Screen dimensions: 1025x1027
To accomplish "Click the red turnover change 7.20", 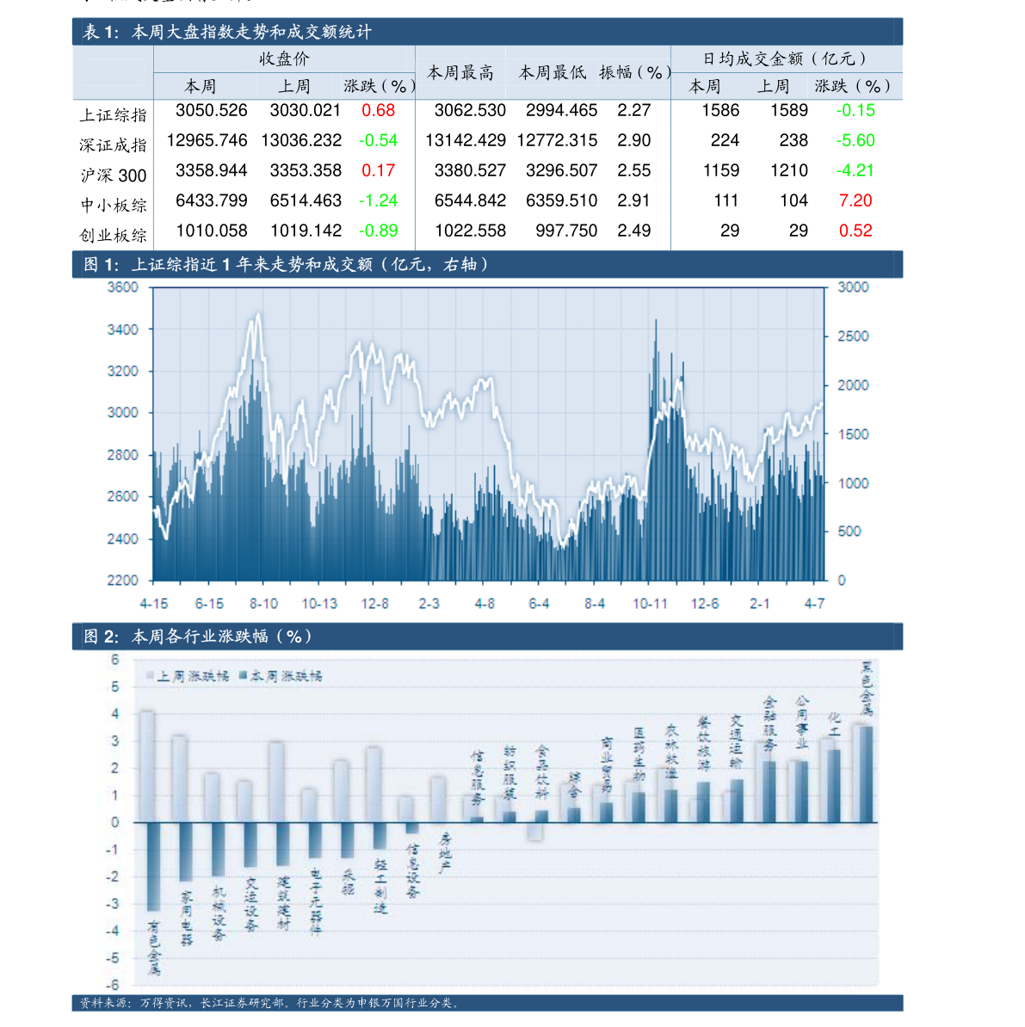I will point(855,200).
